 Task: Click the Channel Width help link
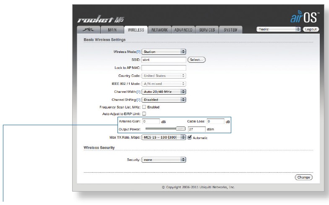click(138, 92)
